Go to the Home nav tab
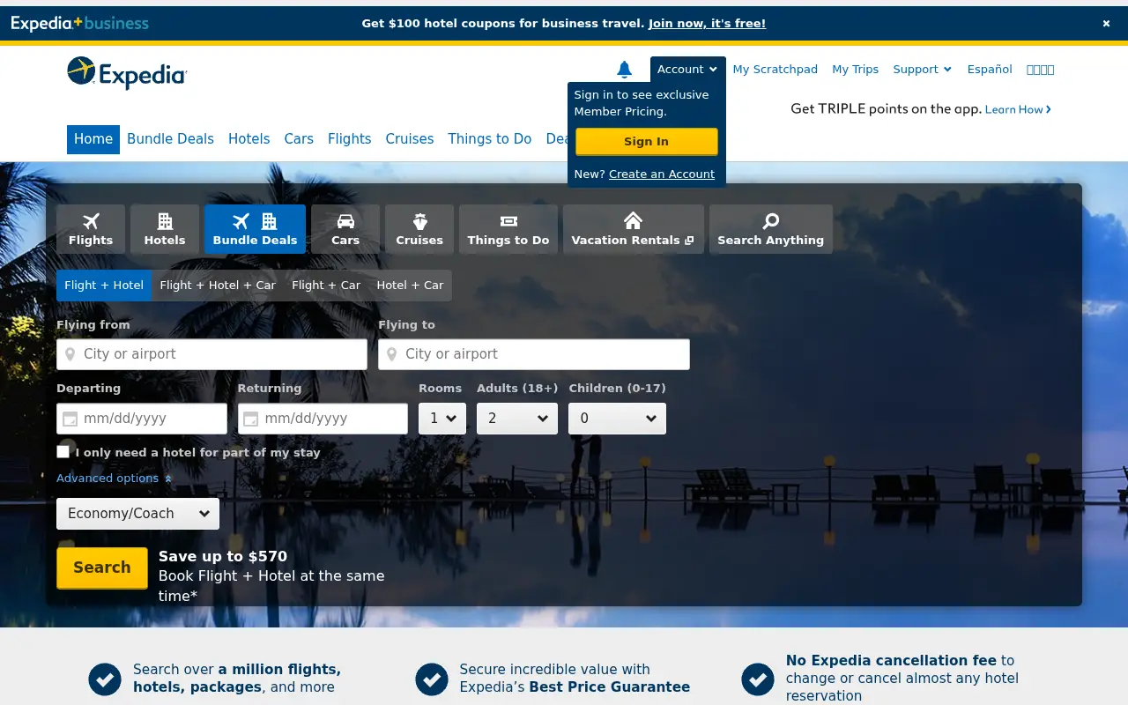The width and height of the screenshot is (1128, 705). (x=93, y=139)
